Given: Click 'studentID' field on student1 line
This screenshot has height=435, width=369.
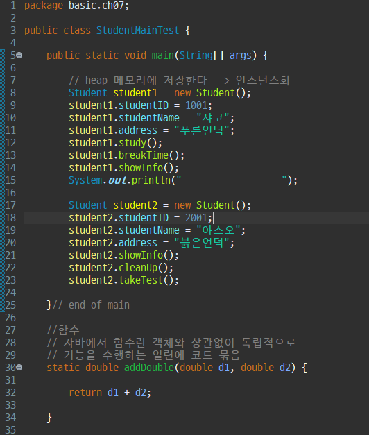Looking at the screenshot, I should [x=144, y=105].
